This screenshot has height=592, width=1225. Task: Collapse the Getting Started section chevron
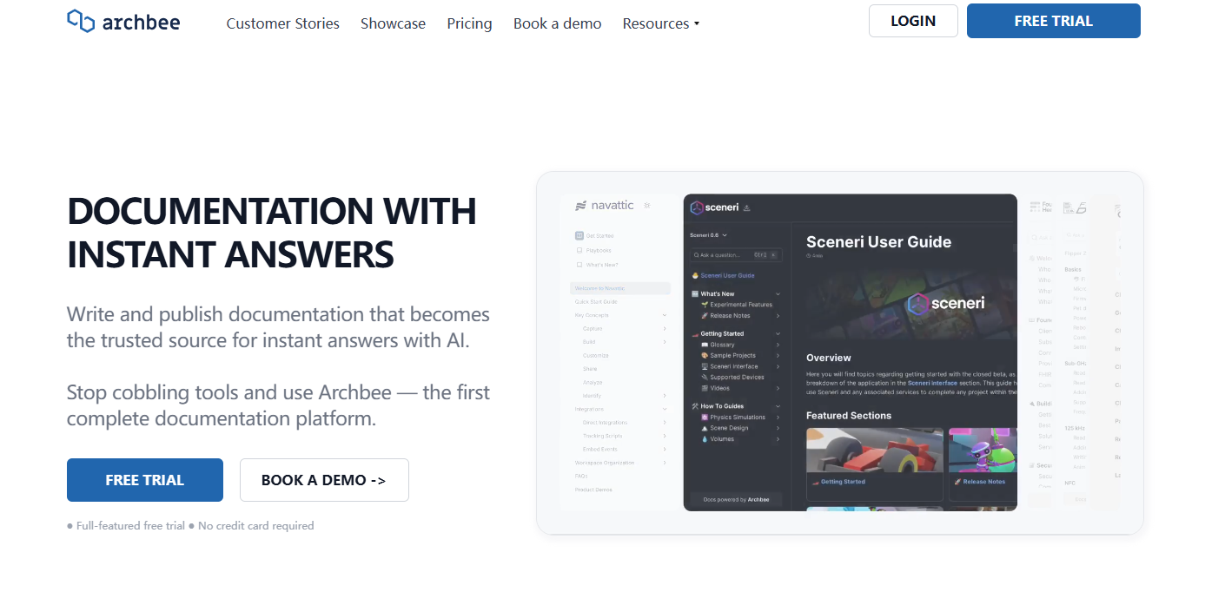778,333
